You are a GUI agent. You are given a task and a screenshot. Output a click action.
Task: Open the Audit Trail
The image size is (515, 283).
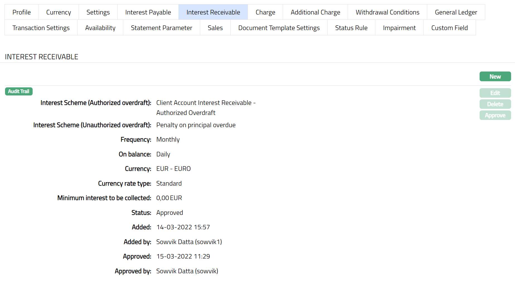coord(19,91)
